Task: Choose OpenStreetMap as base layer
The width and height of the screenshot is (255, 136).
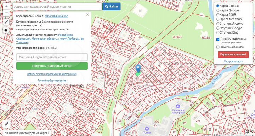Action: tap(218, 19)
